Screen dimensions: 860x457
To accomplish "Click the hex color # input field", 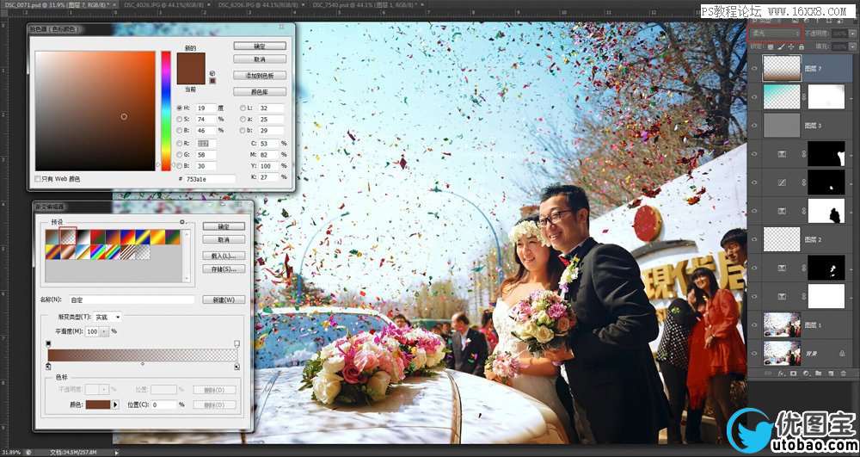I will tap(210, 179).
